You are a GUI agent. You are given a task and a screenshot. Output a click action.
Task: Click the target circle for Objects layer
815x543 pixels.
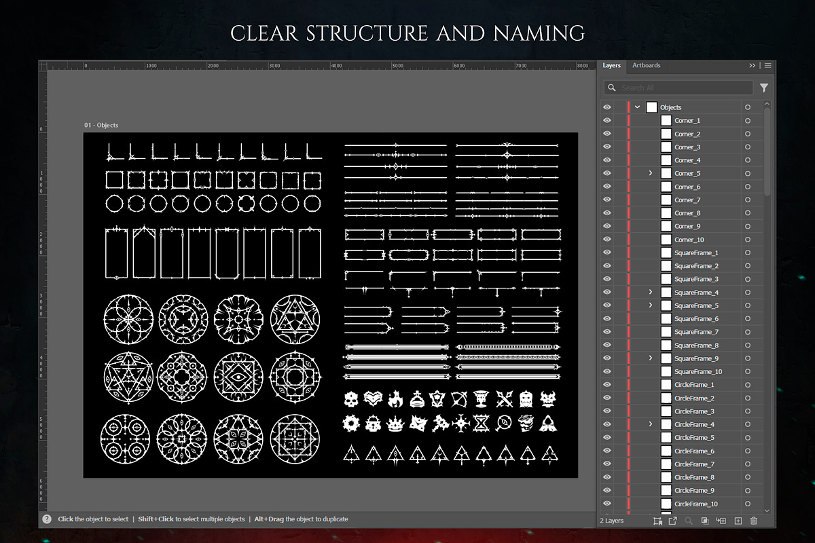pos(748,107)
